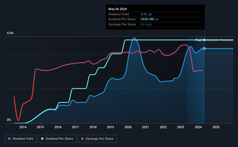This screenshot has height=147, width=238.
Task: Select the 2016 axis label
Action: [x=58, y=127]
